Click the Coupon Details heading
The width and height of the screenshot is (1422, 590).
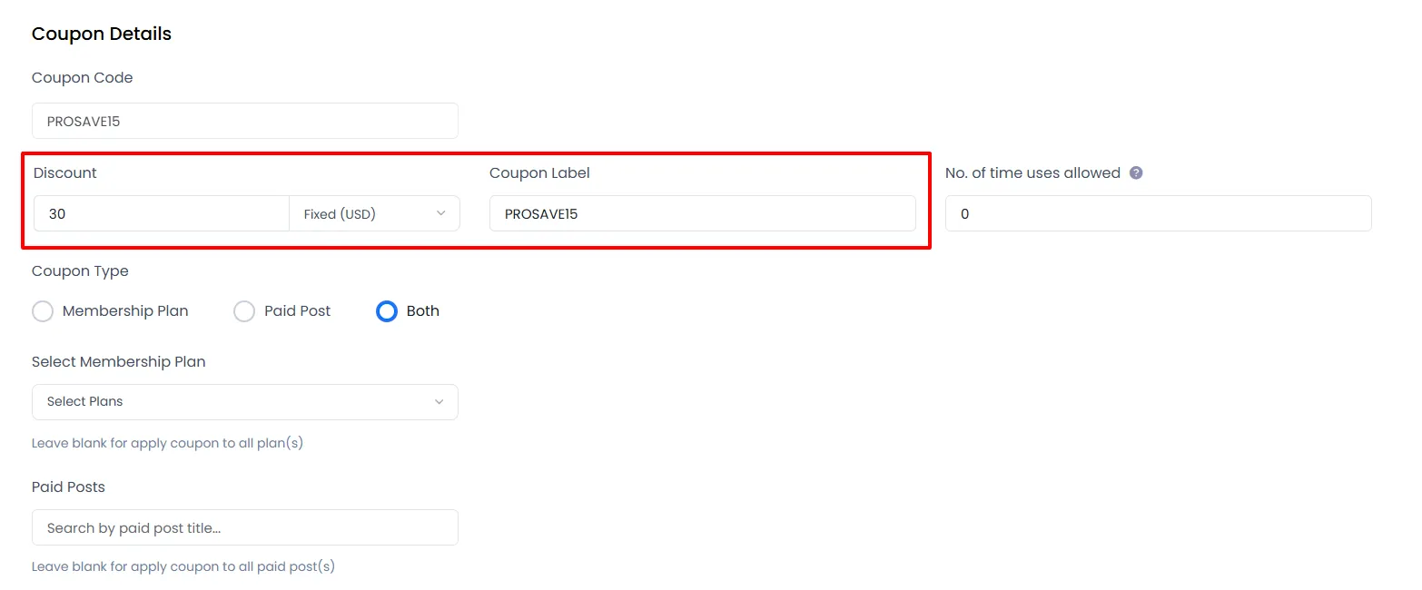tap(101, 34)
